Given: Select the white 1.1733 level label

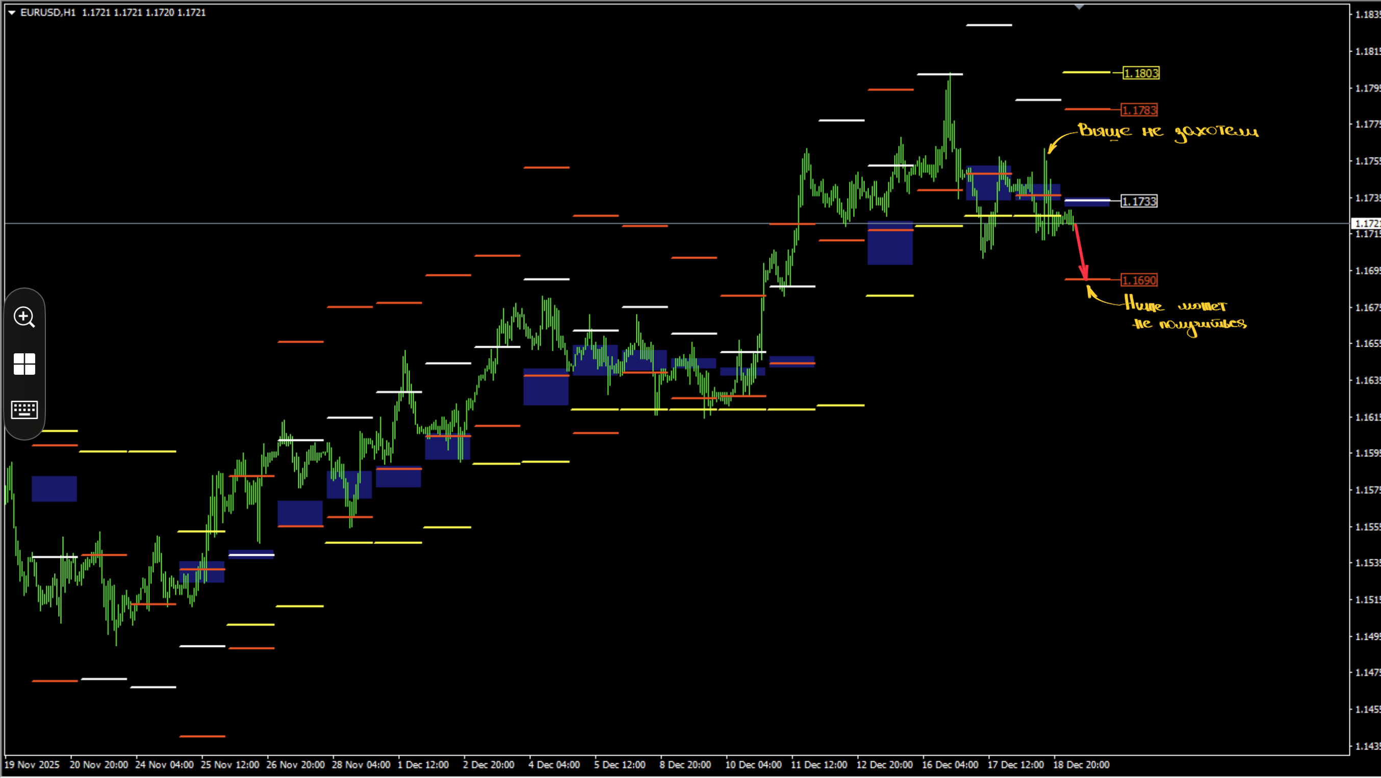Looking at the screenshot, I should point(1139,201).
